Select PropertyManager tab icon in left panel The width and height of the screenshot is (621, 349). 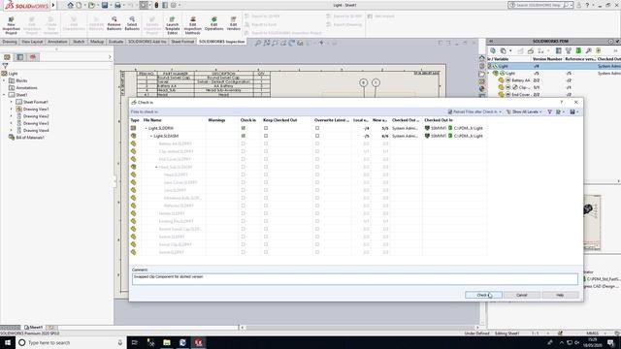coord(19,57)
